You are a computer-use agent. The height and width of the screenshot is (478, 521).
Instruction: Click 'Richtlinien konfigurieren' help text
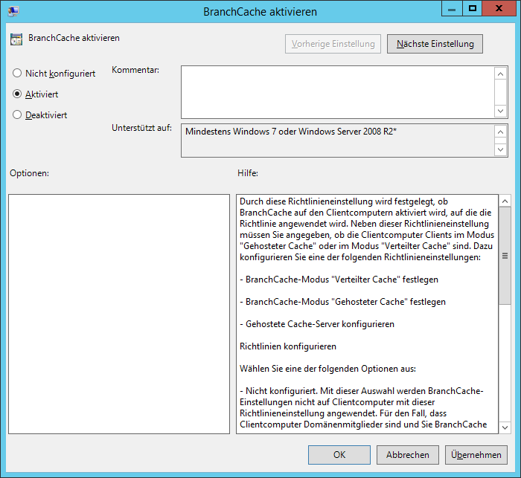pyautogui.click(x=288, y=346)
